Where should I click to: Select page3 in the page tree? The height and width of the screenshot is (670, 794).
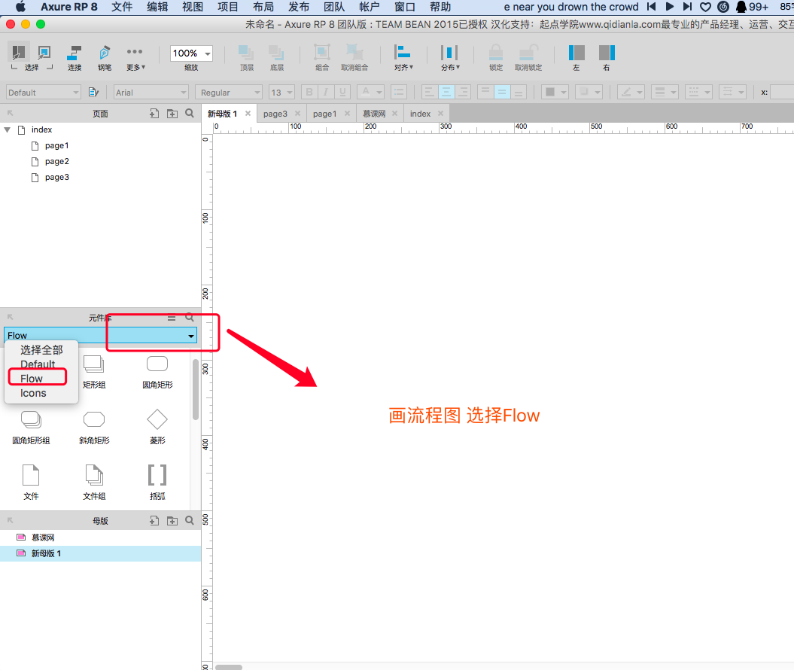[56, 177]
